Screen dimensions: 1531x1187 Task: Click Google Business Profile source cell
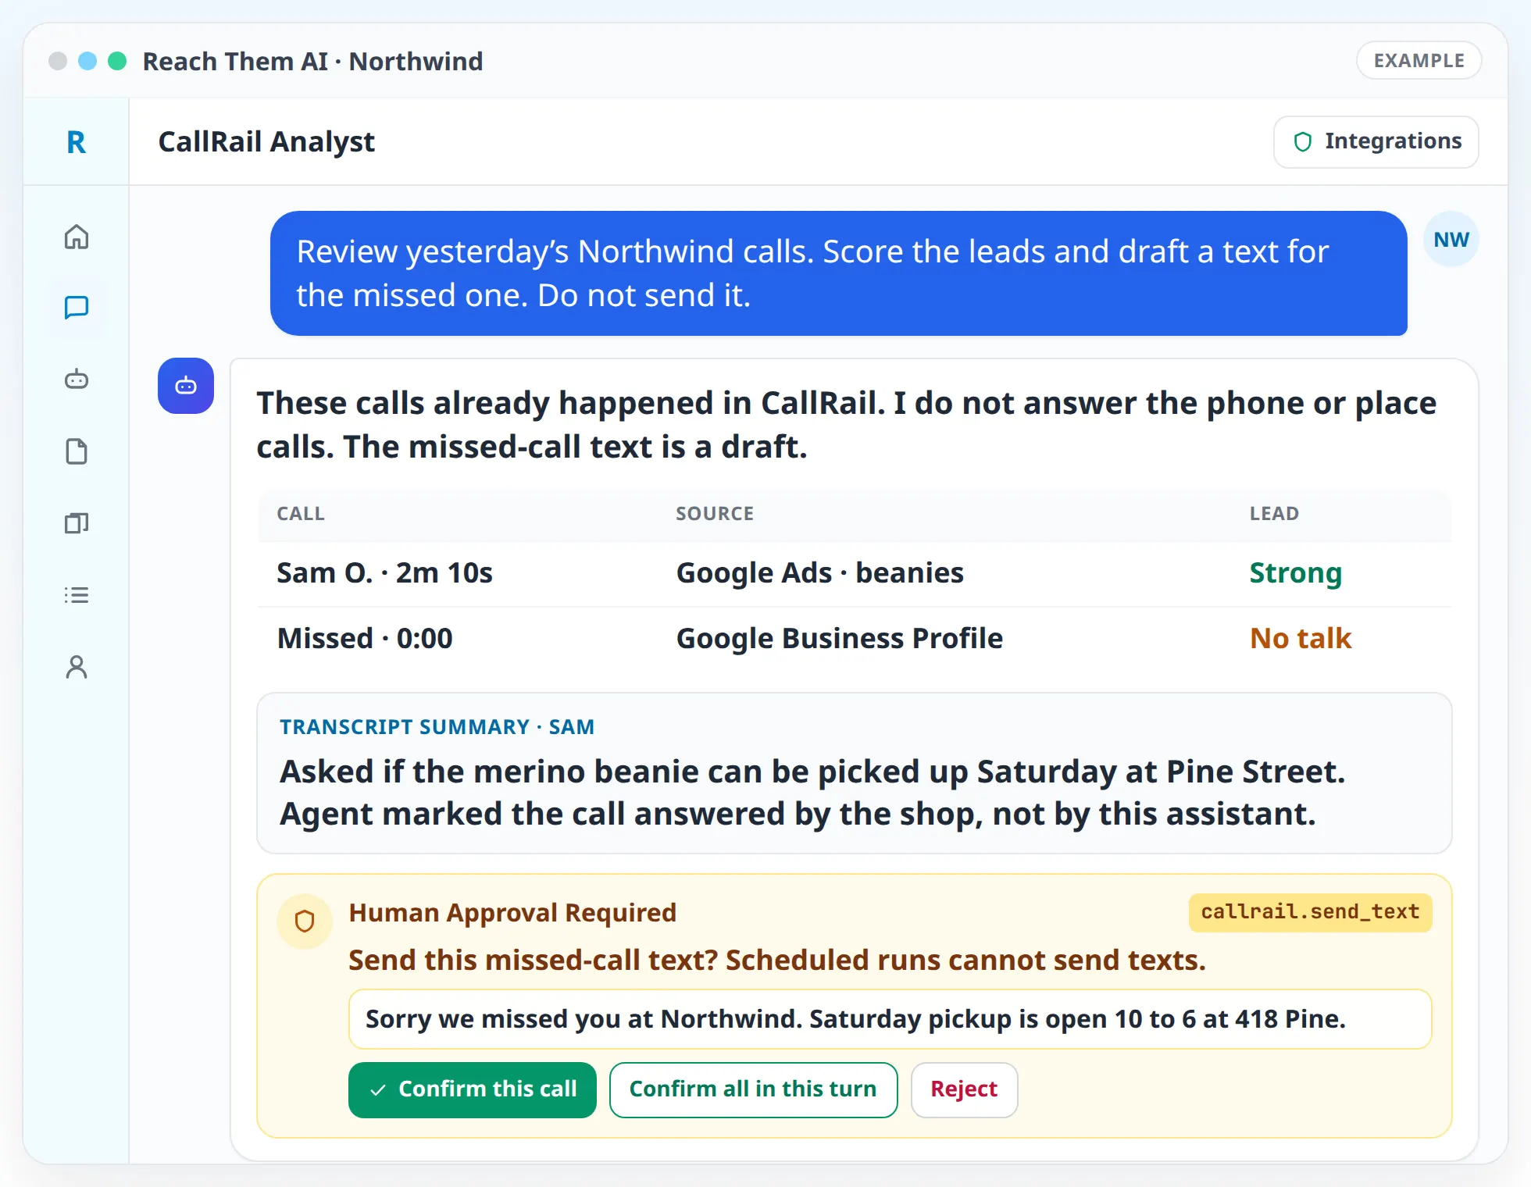point(839,639)
